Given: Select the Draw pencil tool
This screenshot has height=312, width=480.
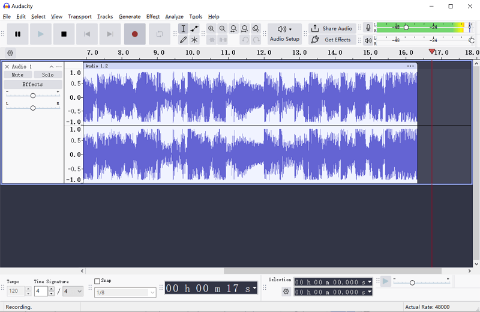Looking at the screenshot, I should (x=183, y=40).
